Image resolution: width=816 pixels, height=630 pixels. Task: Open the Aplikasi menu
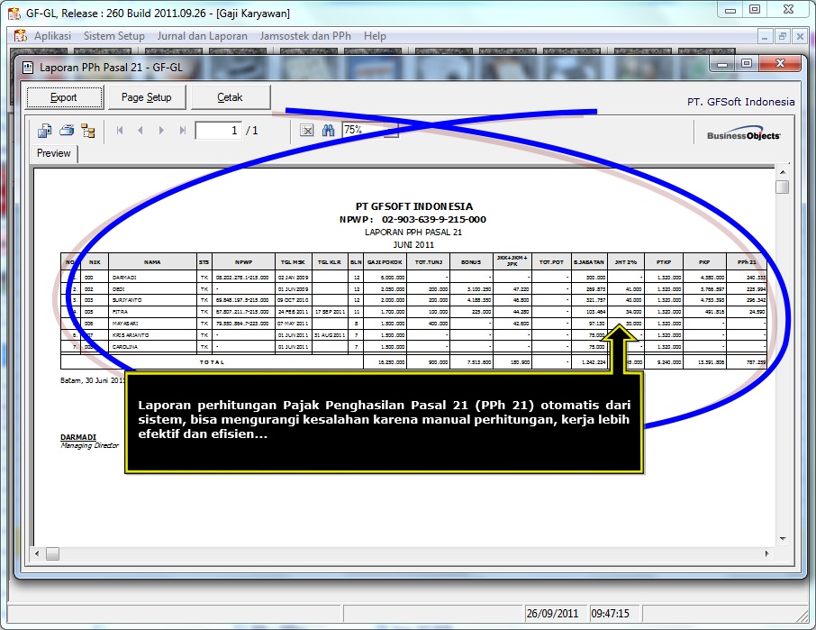52,36
